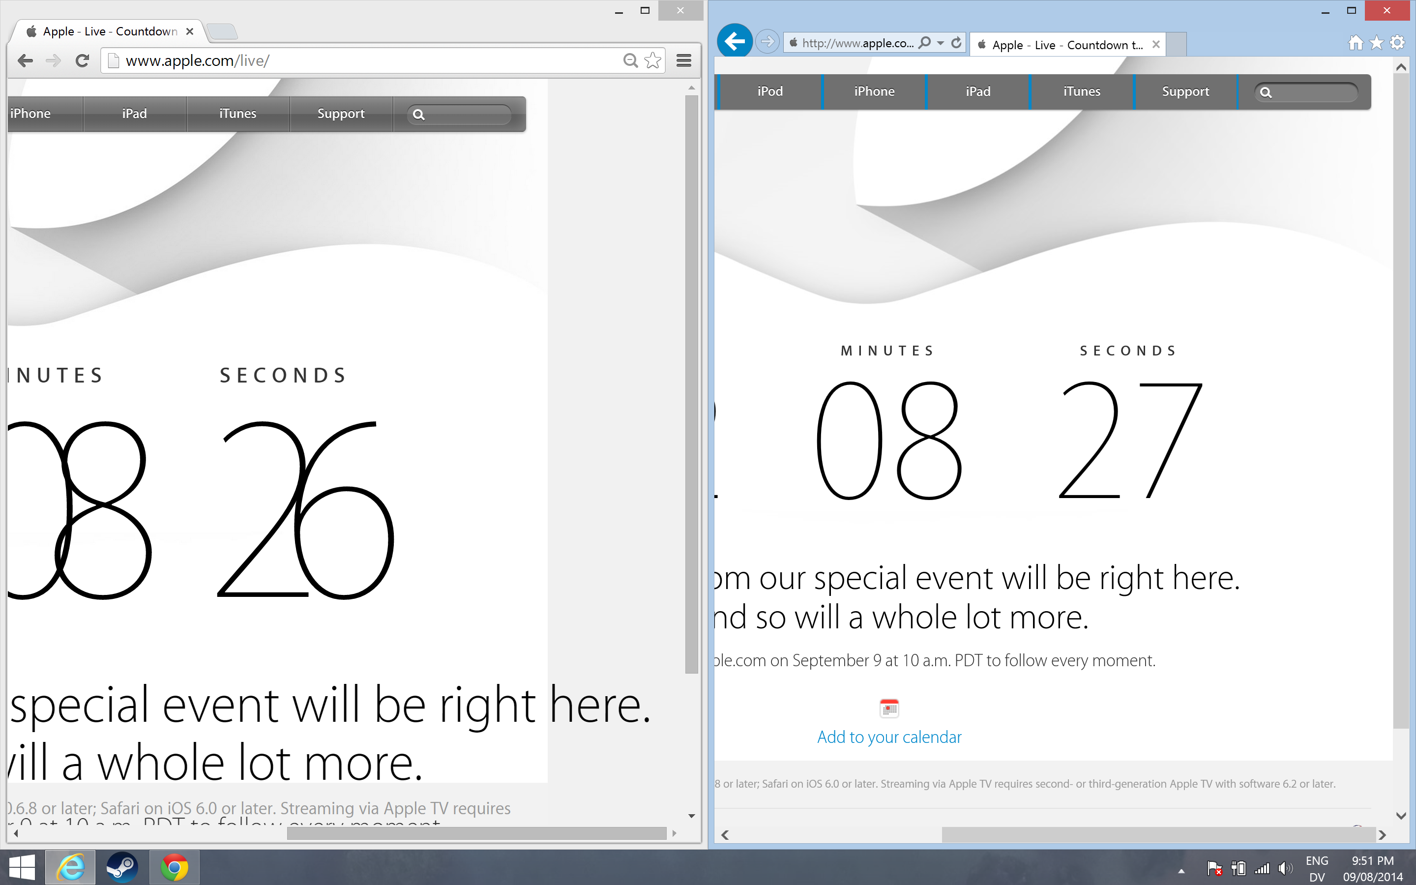Viewport: 1416px width, 885px height.
Task: Click the zoom magnifier icon in Chrome's address bar
Action: (630, 60)
